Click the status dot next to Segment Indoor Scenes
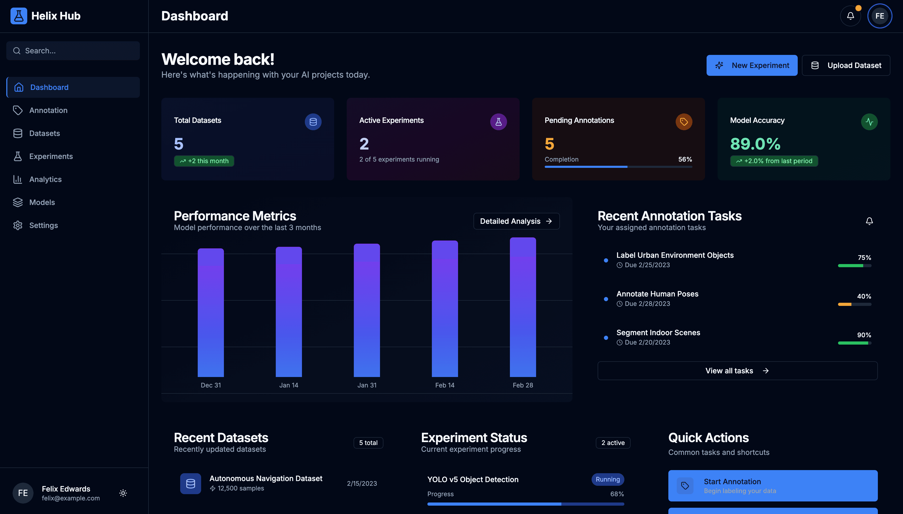The image size is (903, 514). pyautogui.click(x=606, y=338)
